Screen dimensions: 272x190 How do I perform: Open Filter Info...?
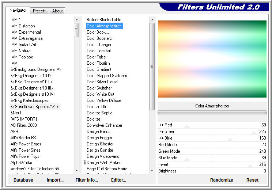(87, 180)
